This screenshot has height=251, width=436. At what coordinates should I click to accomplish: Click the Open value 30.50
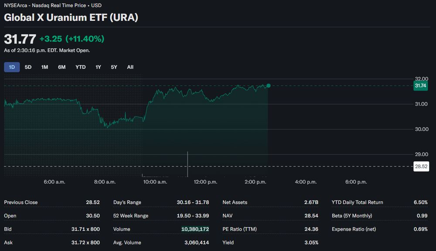(93, 216)
